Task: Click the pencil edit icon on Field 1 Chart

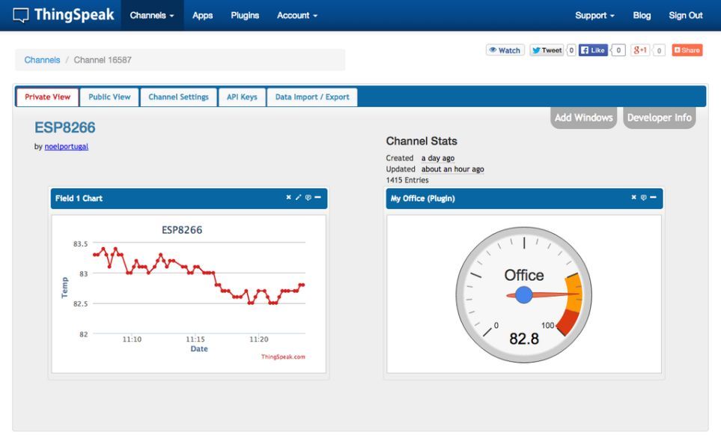Action: pos(298,198)
